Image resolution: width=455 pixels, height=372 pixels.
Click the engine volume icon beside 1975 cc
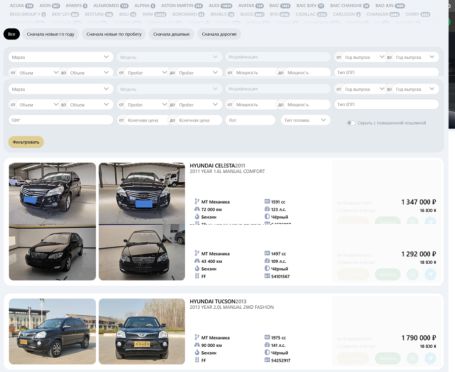267,337
